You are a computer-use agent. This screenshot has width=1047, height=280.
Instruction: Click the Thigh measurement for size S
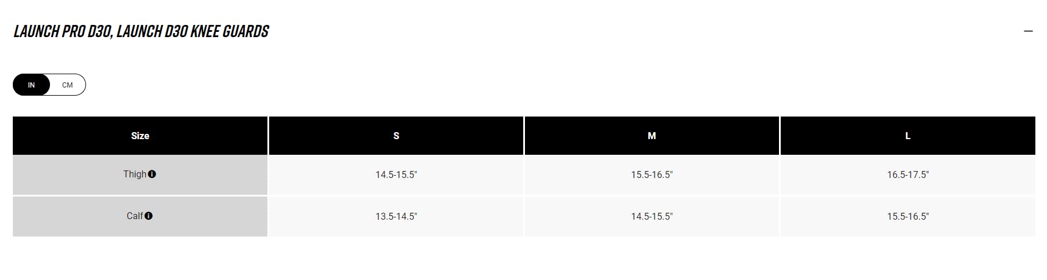pos(396,174)
